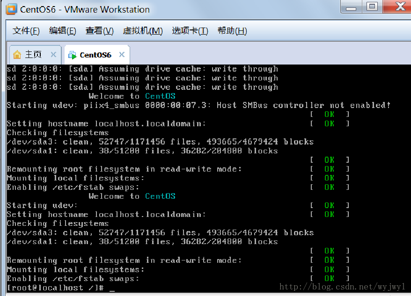Close the CentOS6 tab
Viewport: 411px width, 296px height.
point(122,55)
